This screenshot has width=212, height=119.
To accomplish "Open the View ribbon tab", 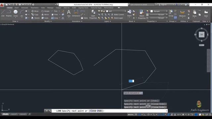I will pyautogui.click(x=43, y=8).
